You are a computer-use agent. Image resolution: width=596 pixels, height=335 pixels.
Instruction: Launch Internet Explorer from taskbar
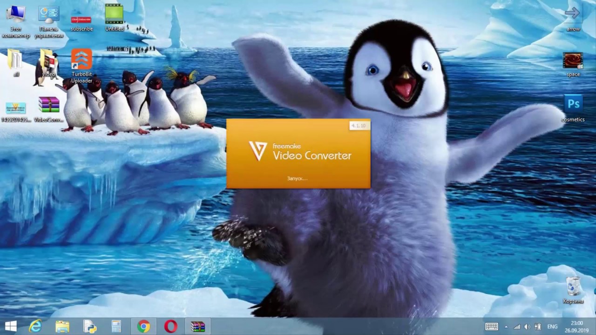pos(35,327)
